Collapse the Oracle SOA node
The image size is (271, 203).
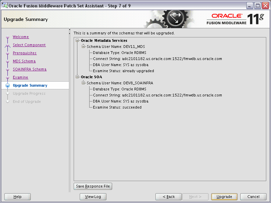(77, 77)
